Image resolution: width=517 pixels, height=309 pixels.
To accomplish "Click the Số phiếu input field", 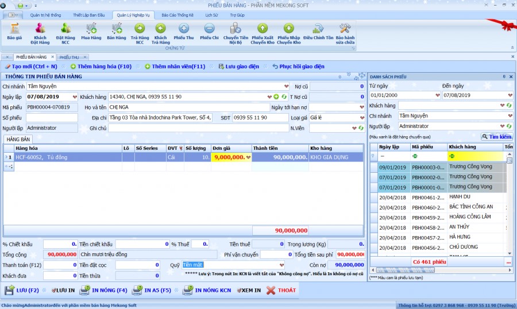I will [x=52, y=118].
